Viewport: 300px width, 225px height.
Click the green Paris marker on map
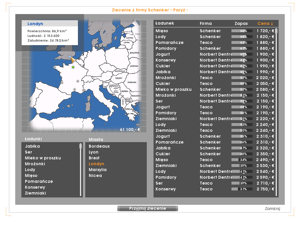pos(73,67)
